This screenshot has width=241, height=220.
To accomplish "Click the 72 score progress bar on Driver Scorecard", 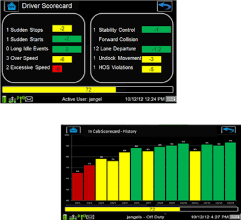I will coord(87,90).
